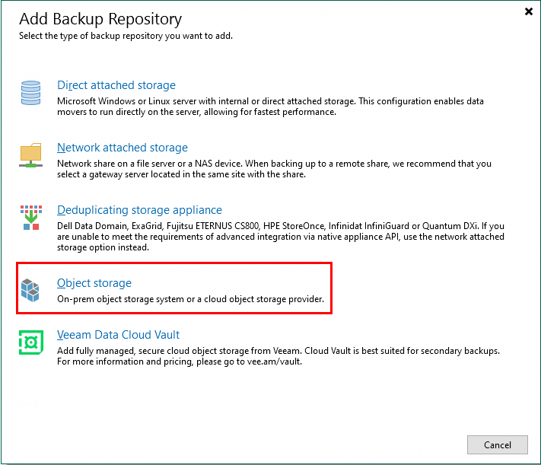Click the Network attached storage folder icon
The width and height of the screenshot is (541, 465).
pos(30,155)
